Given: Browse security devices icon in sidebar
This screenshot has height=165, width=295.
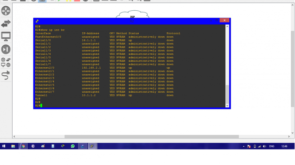Looking at the screenshot, I should coord(6,50).
